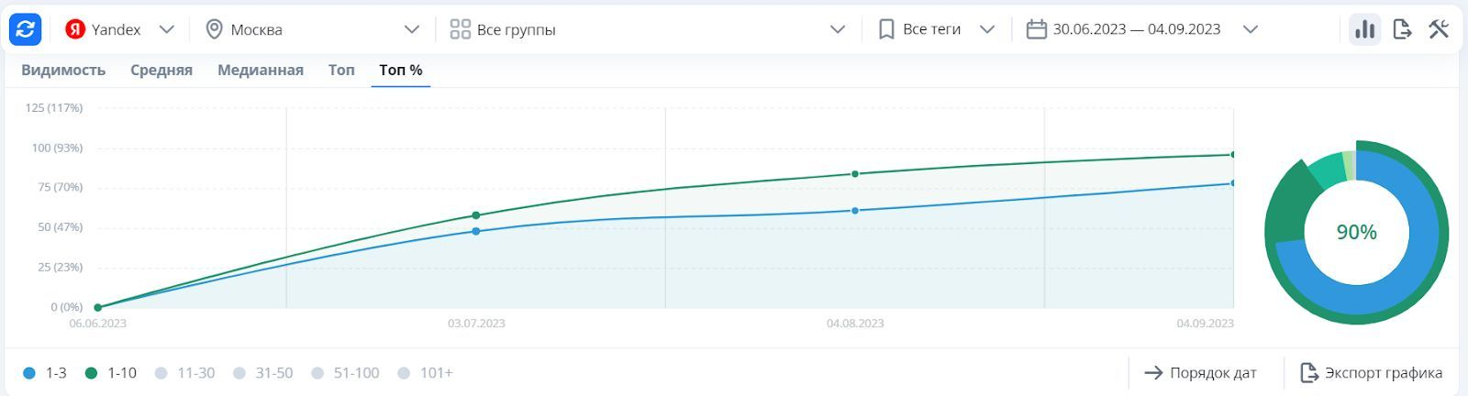Click the 30.06.2023 — 04.09.2023 date range
This screenshot has width=1468, height=396.
click(x=1137, y=29)
